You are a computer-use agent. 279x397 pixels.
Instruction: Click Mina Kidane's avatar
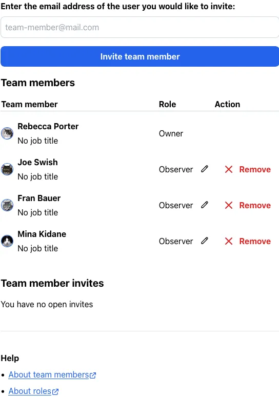pyautogui.click(x=7, y=241)
